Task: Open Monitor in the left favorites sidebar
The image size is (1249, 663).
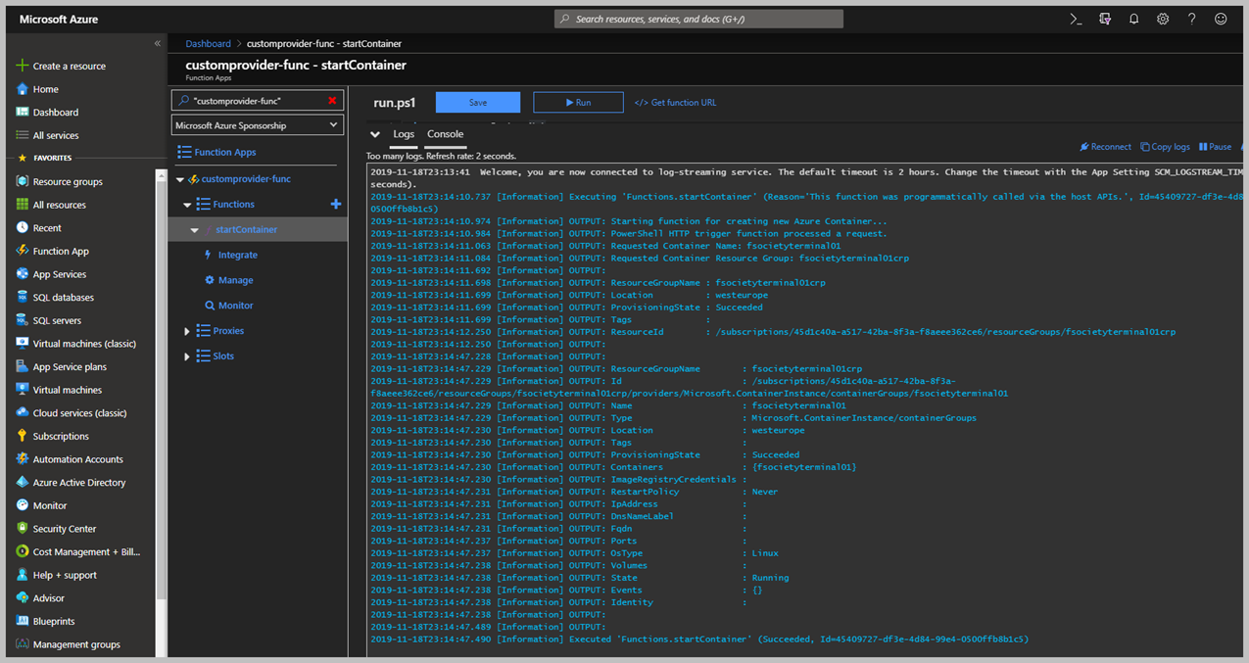Action: (41, 505)
